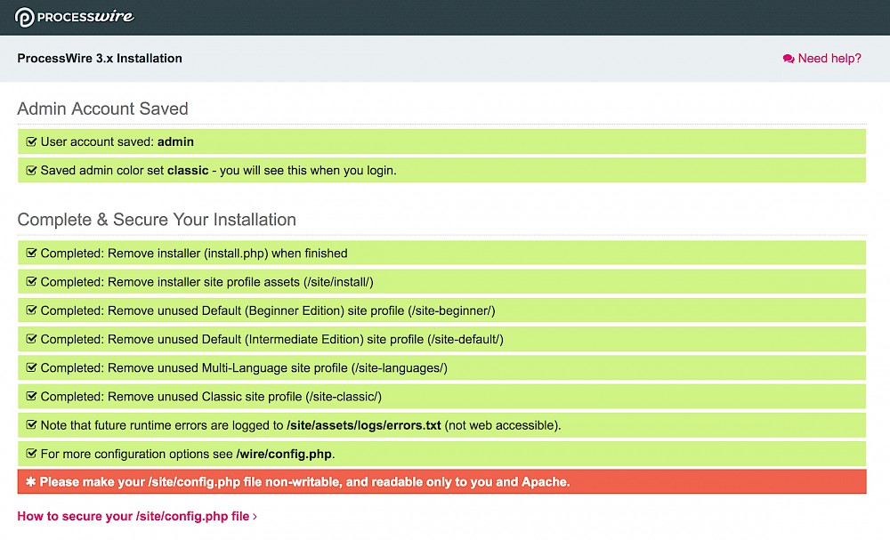Click the PROCESSWIRE wordmark in the top bar
Screen dimensions: 890x540
pos(85,16)
